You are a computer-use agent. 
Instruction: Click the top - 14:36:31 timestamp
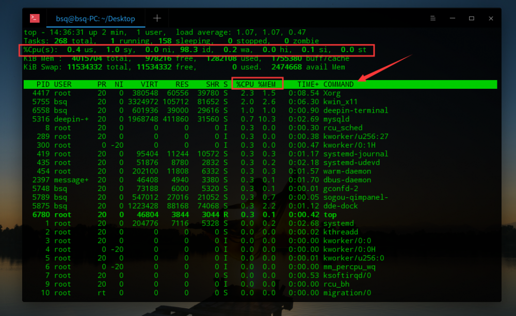54,32
